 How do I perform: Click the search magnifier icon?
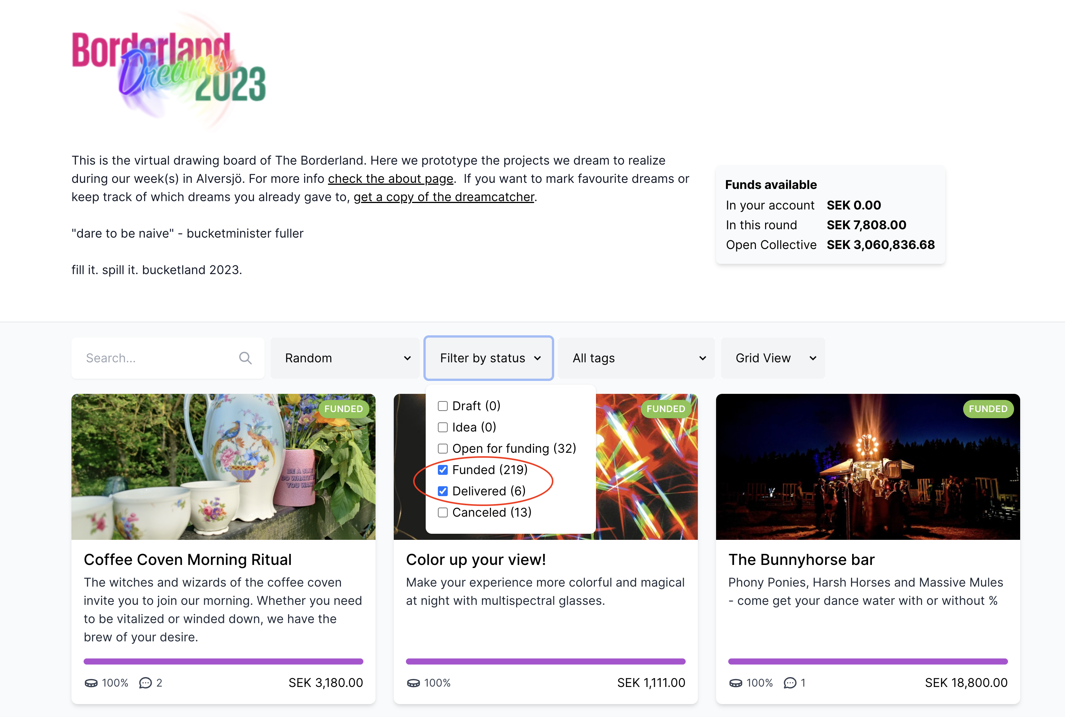click(x=245, y=358)
